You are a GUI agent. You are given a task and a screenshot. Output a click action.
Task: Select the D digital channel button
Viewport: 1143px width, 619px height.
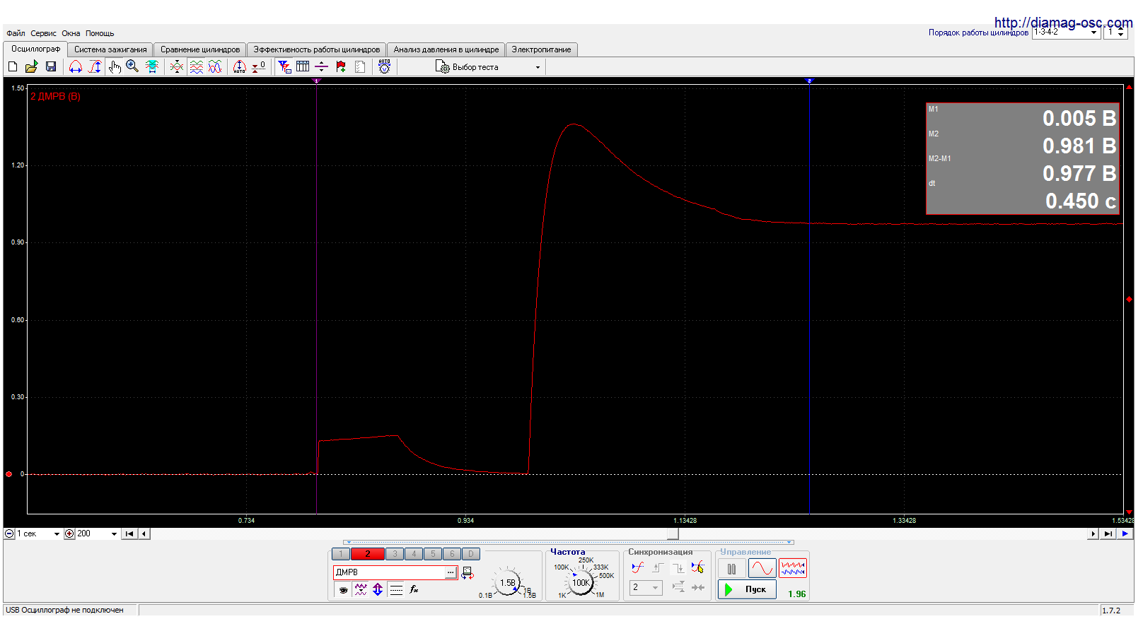click(471, 554)
